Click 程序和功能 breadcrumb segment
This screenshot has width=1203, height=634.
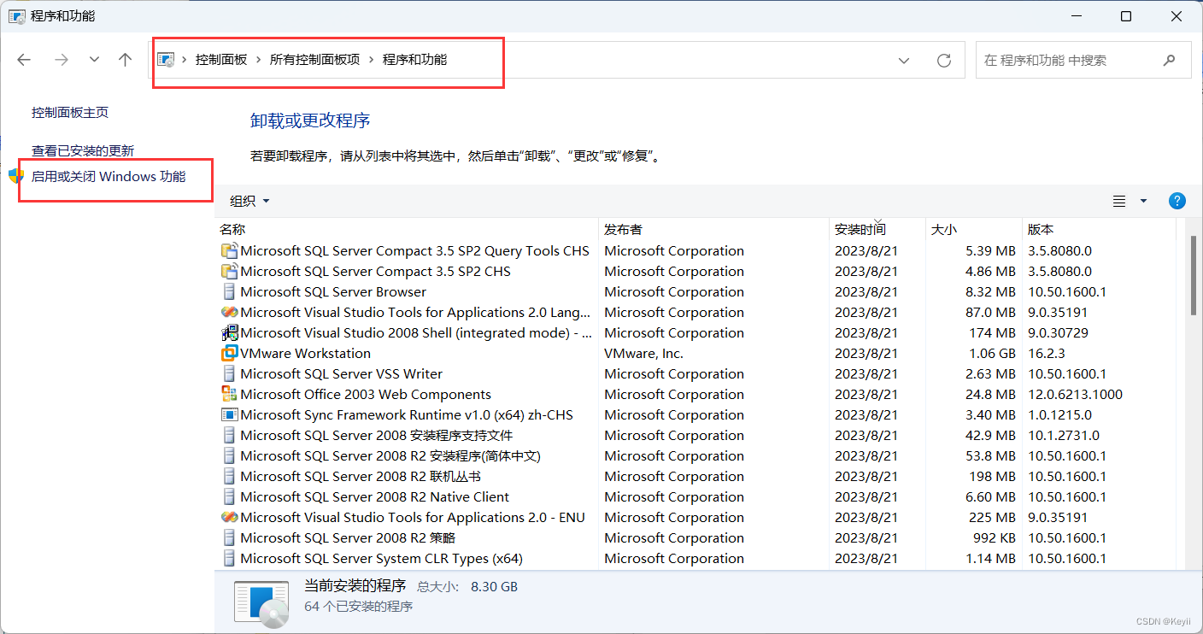click(x=414, y=60)
